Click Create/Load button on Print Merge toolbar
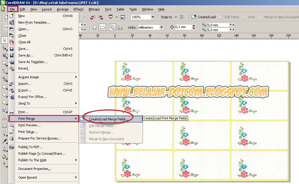This screenshot has height=184, width=299. 204,17
